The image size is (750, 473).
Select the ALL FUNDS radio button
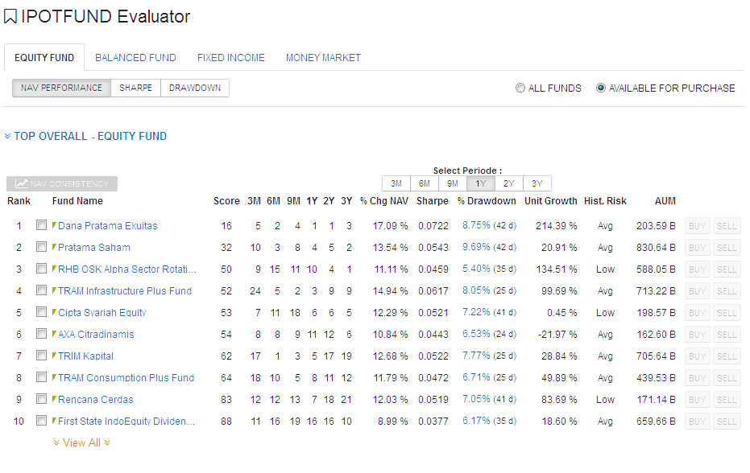point(520,88)
